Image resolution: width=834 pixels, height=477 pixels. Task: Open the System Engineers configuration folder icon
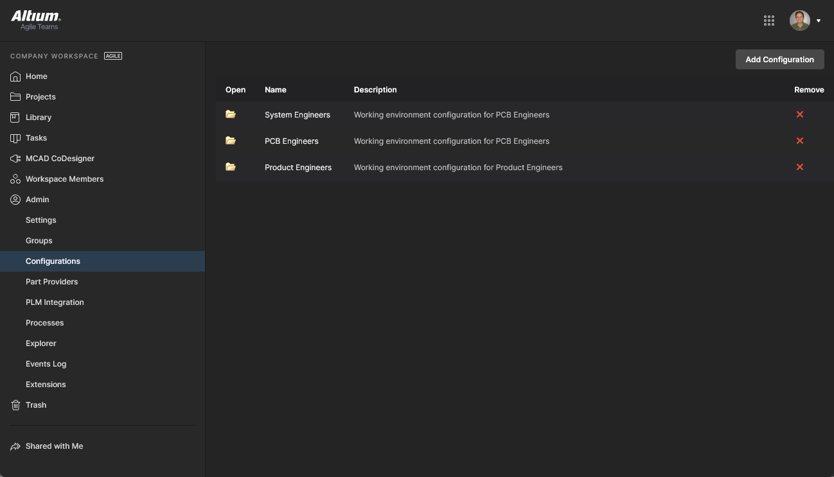[231, 114]
